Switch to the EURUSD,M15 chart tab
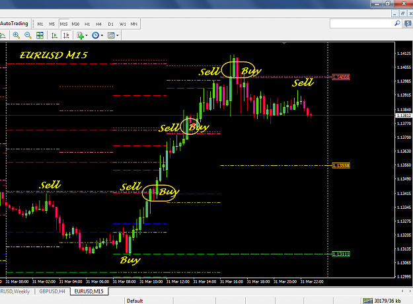The image size is (413, 304). [89, 291]
